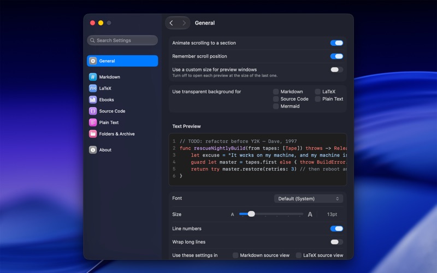Turn off Remember scroll position

point(336,56)
